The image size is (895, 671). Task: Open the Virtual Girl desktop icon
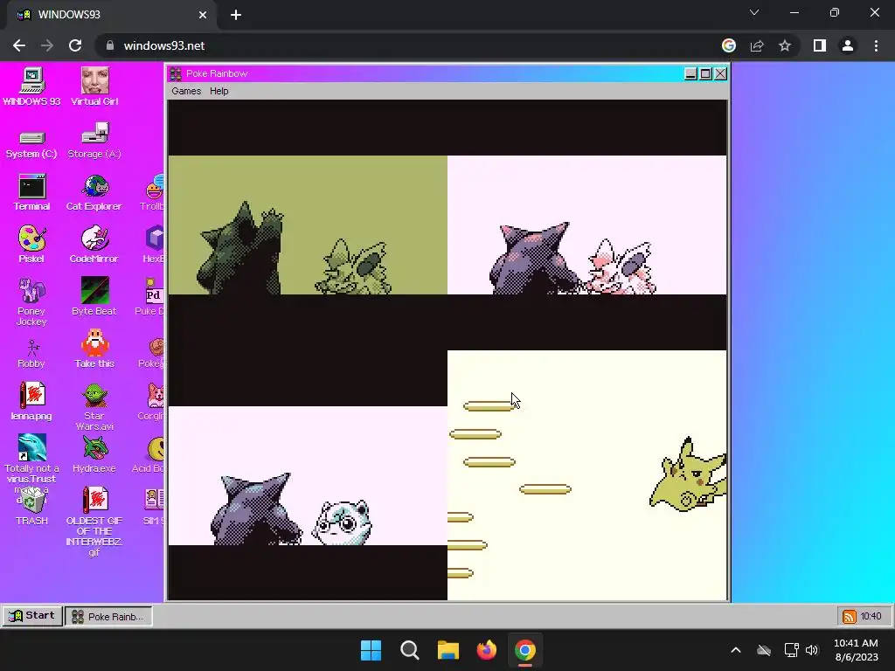click(x=94, y=86)
